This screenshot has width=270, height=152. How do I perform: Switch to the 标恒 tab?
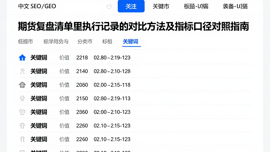click(x=107, y=41)
